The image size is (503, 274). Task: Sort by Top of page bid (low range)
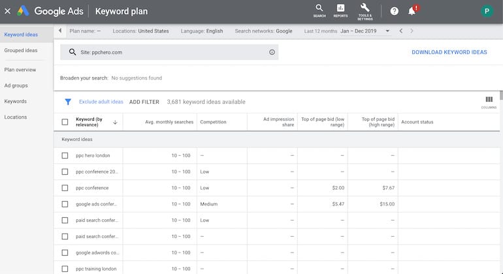(x=323, y=122)
